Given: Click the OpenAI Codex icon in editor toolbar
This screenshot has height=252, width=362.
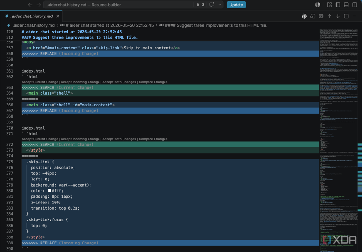Looking at the screenshot, I should click(304, 16).
